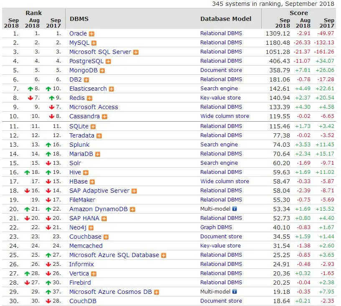Open the MySQL DBMS link
341x306 pixels.
point(79,43)
